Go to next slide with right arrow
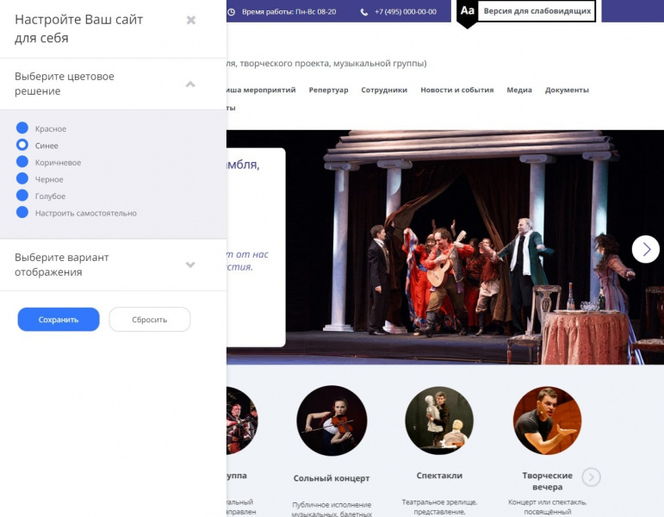Image resolution: width=664 pixels, height=517 pixels. coord(645,249)
